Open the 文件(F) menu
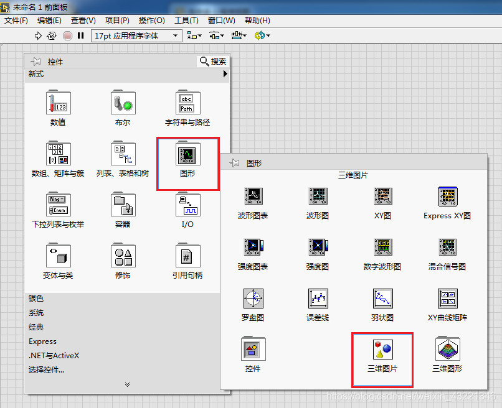This screenshot has height=408, width=502. pyautogui.click(x=16, y=21)
